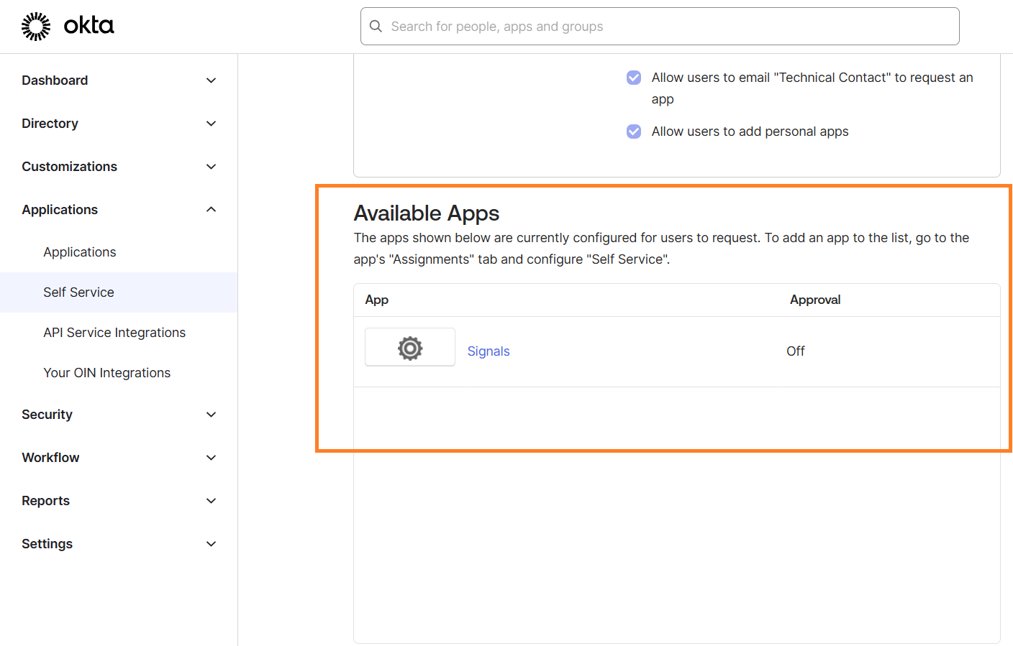Open the Signals app link
Image resolution: width=1013 pixels, height=646 pixels.
(489, 351)
